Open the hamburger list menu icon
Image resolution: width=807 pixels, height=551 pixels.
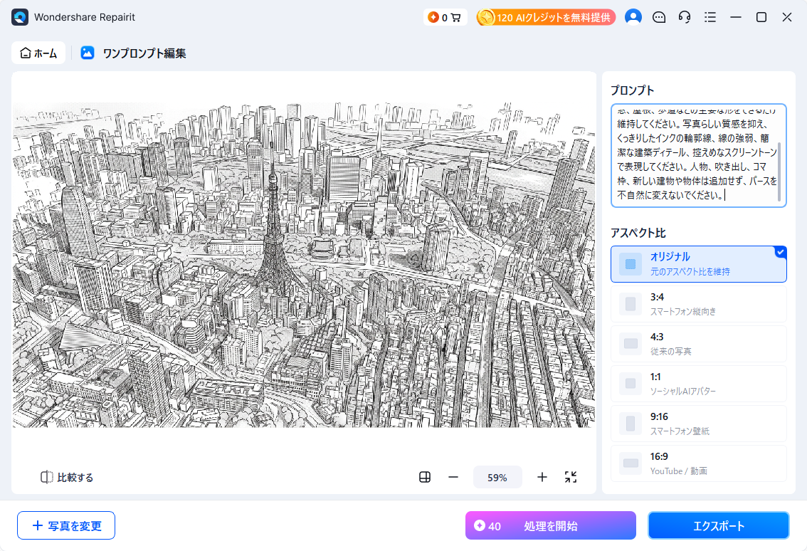(x=710, y=17)
